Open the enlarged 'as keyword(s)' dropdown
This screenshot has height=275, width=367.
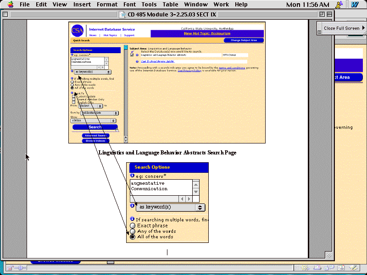[171, 207]
